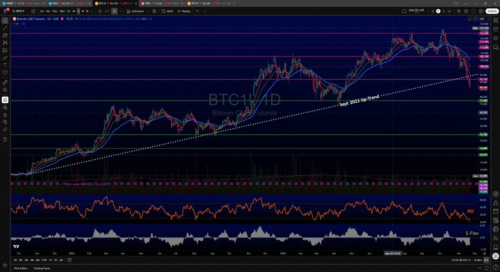This screenshot has width=500, height=272.
Task: Click the BTC1! symbol search field
Action: (19, 11)
